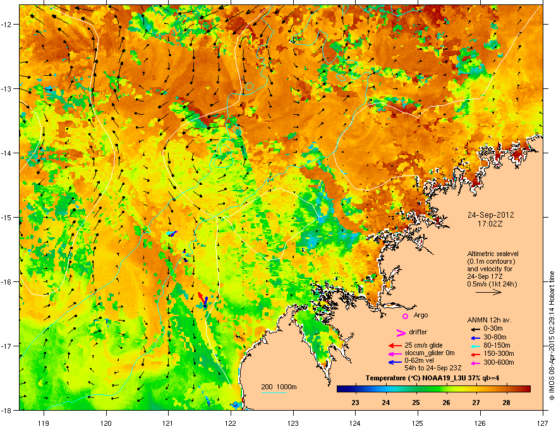Click the 80-150m depth label
The height and width of the screenshot is (429, 556).
pyautogui.click(x=497, y=346)
